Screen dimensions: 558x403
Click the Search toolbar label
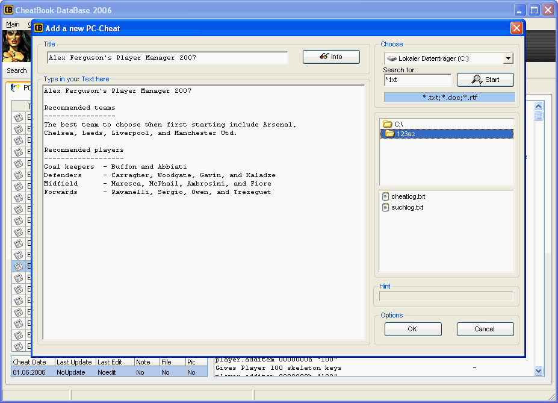pyautogui.click(x=17, y=70)
